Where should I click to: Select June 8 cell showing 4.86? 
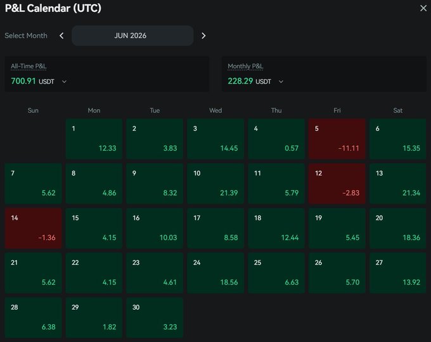point(94,184)
